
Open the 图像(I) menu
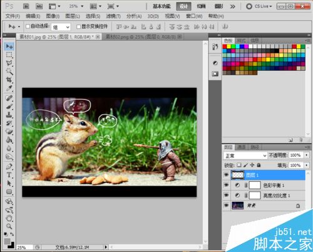pyautogui.click(x=53, y=16)
